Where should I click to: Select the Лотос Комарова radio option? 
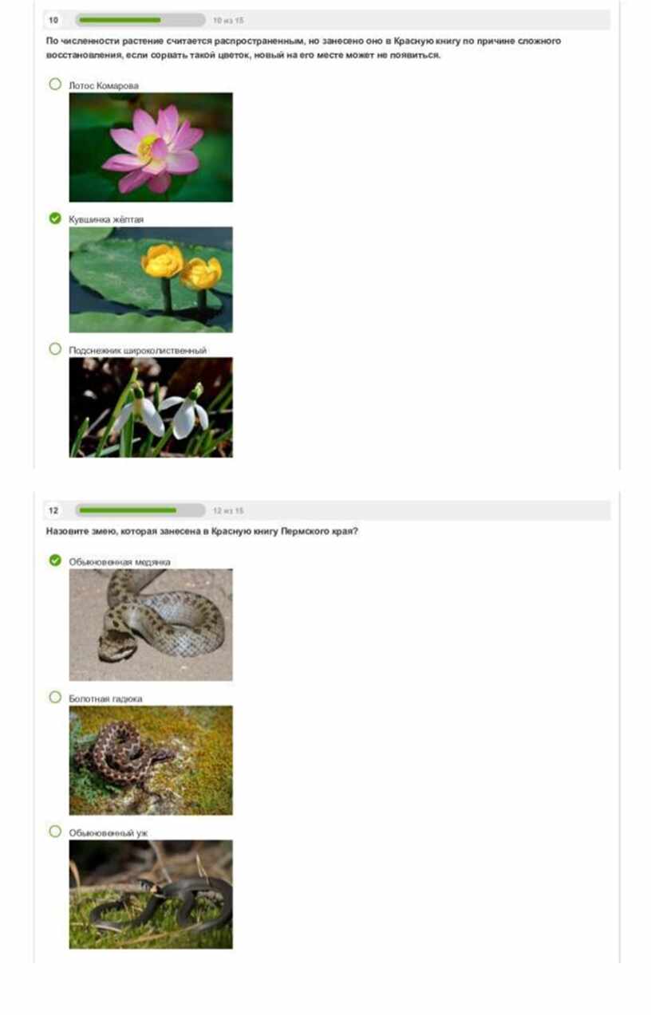point(55,84)
